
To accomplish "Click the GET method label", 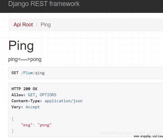I will pyautogui.click(x=15, y=73).
